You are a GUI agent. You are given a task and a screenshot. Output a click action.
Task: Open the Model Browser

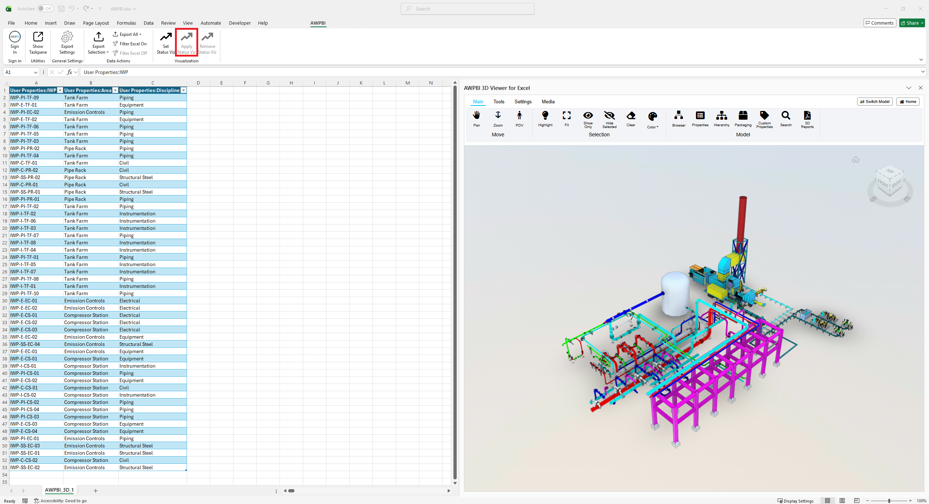pyautogui.click(x=679, y=119)
